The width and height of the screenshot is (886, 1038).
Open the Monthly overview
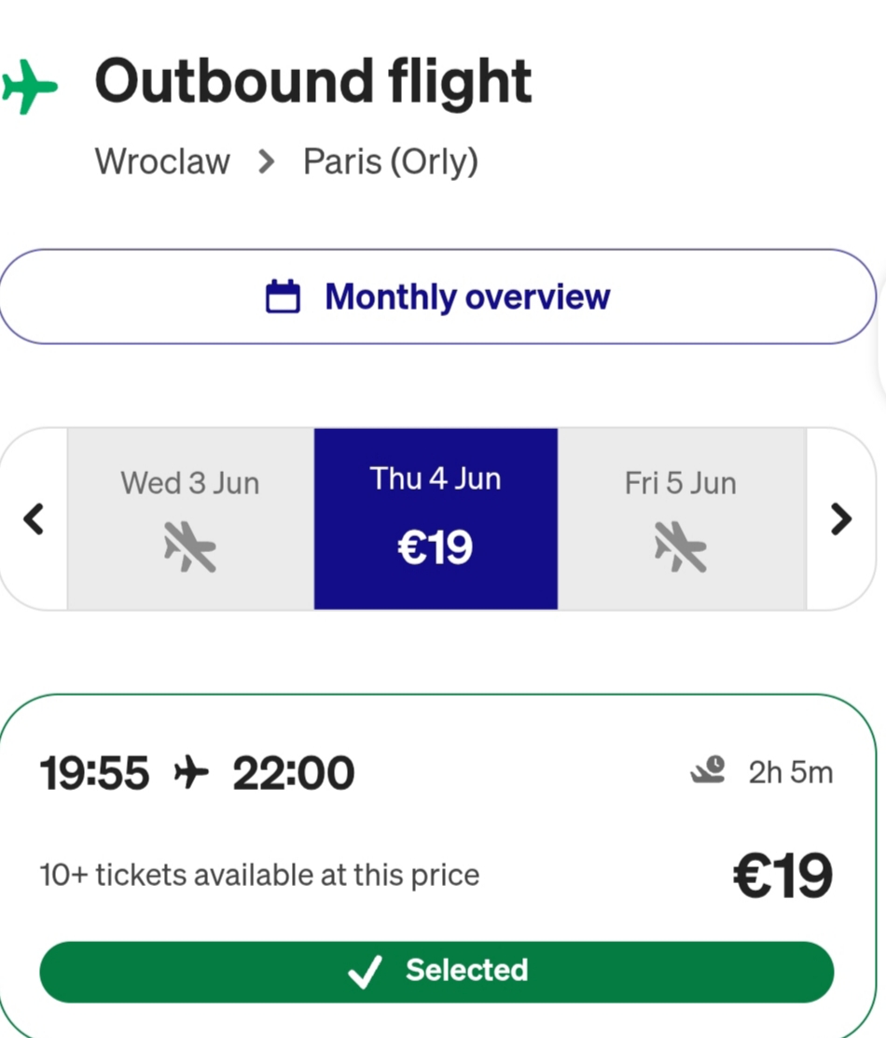point(437,297)
